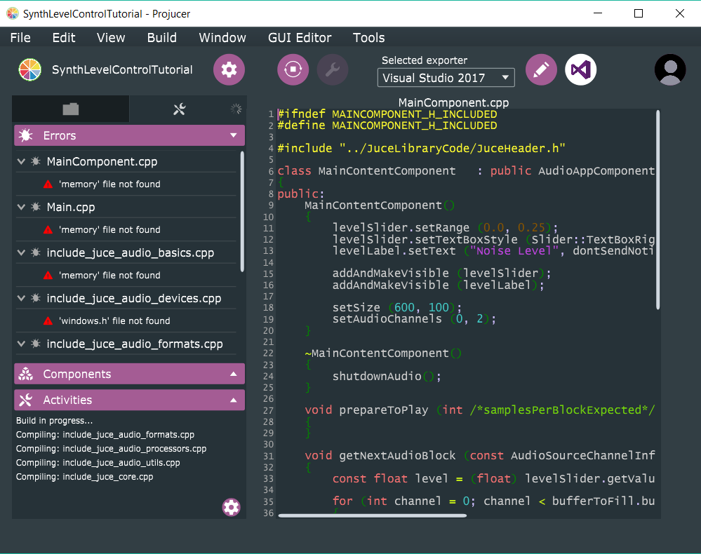This screenshot has width=701, height=554.
Task: Open the user account avatar icon
Action: click(x=670, y=69)
